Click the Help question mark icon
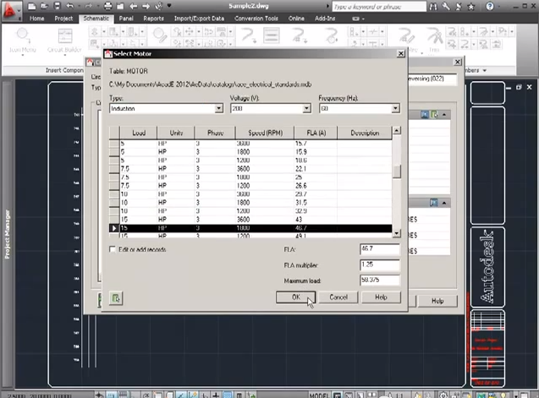 490,6
